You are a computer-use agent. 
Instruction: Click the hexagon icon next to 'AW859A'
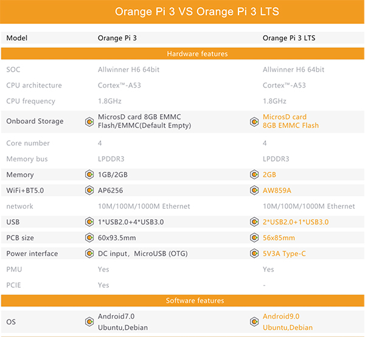pyautogui.click(x=254, y=190)
